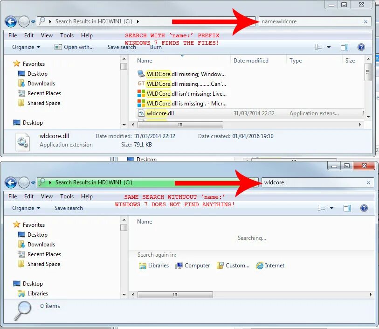379x329 pixels.
Task: Close the bottom Explorer window
Action: coord(364,166)
